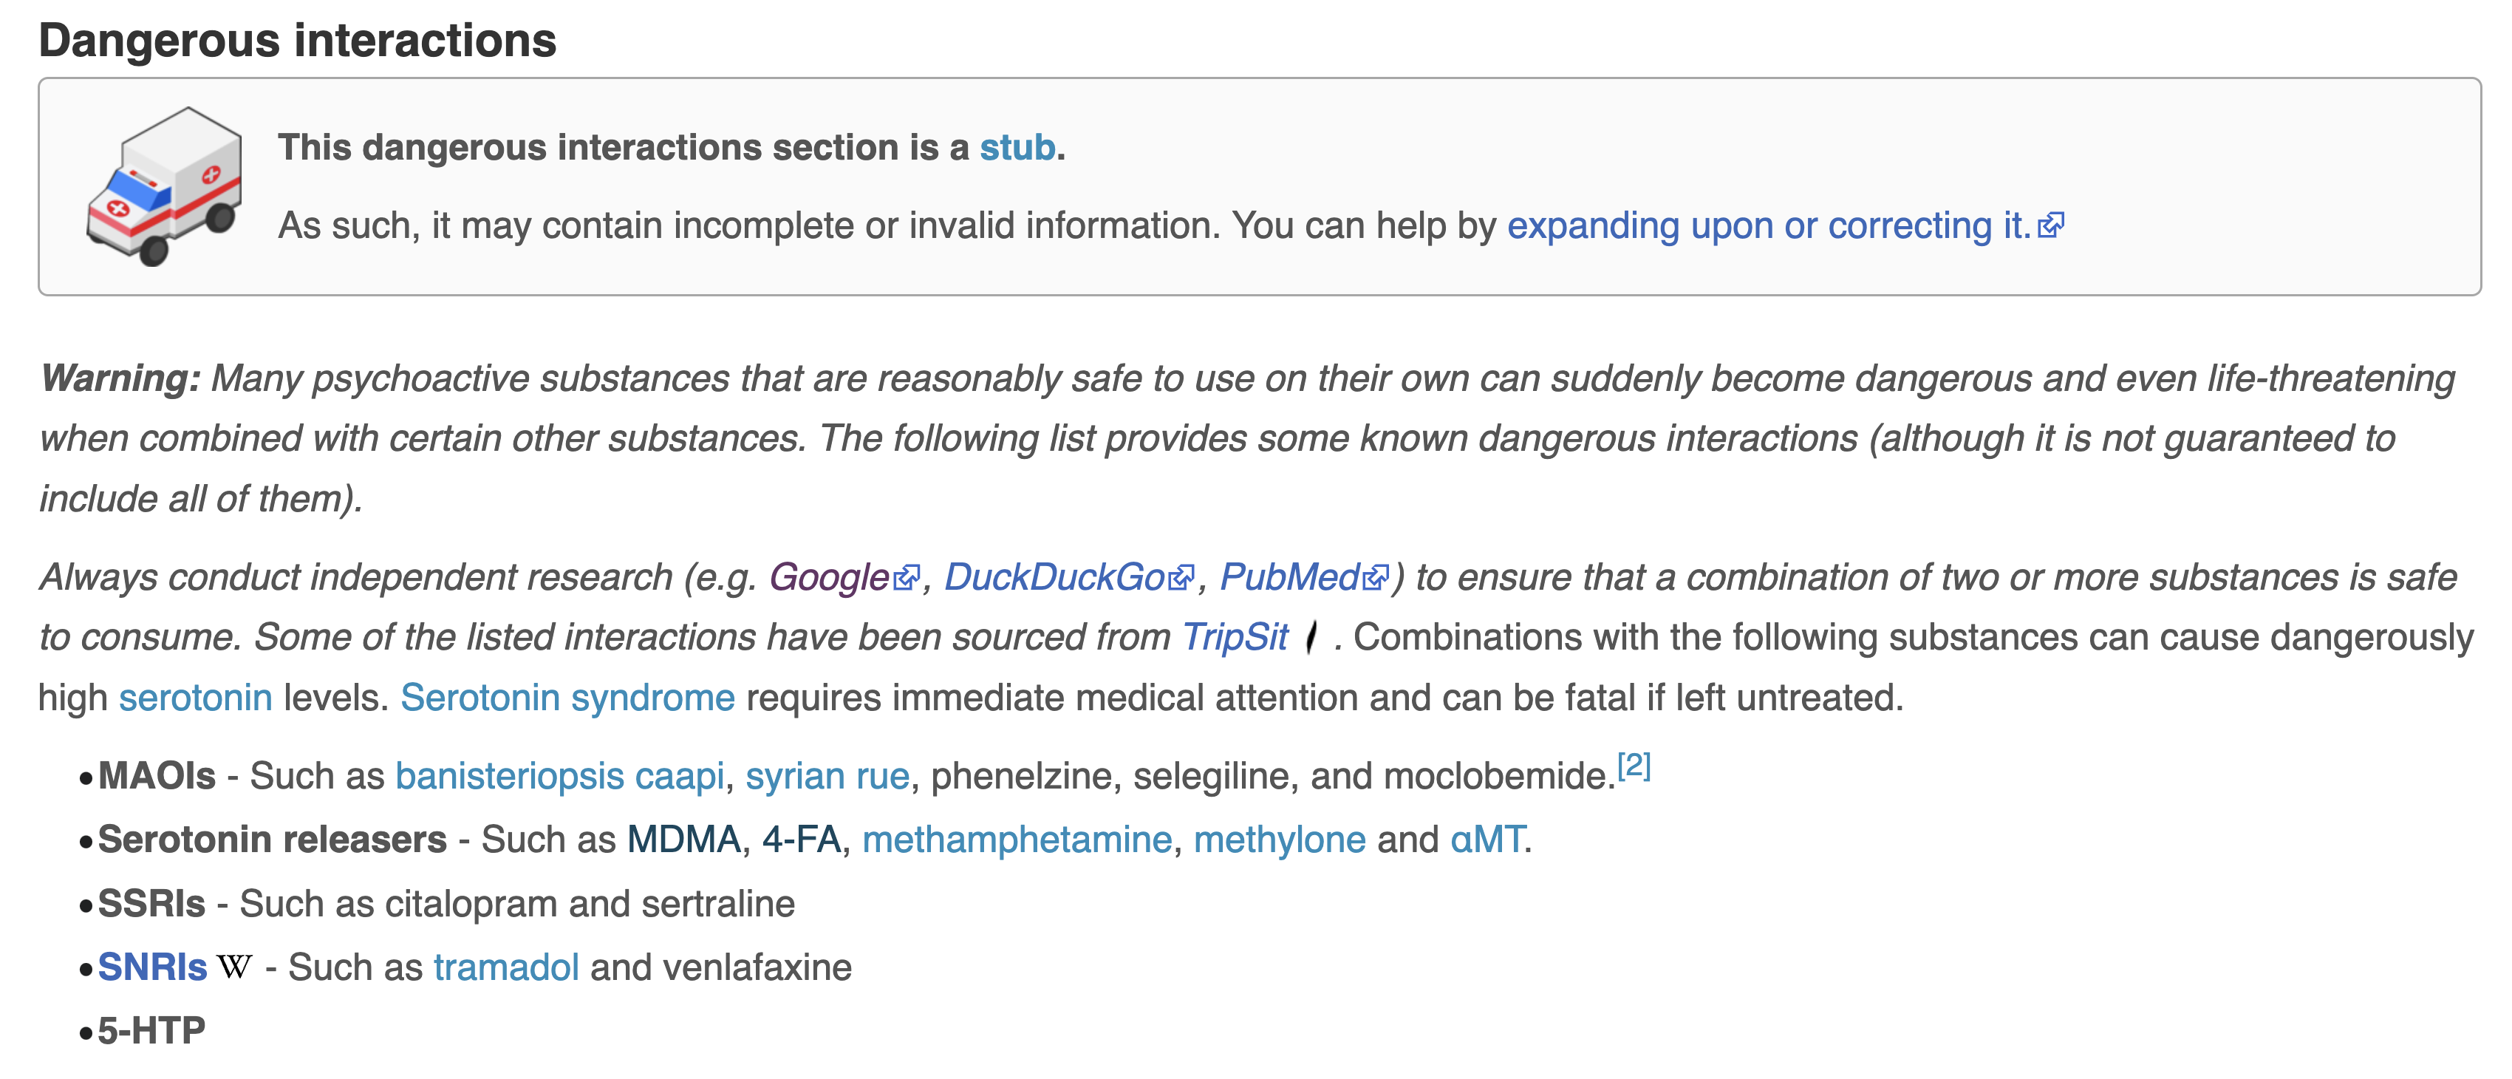
Task: Click the external-link icon after Google
Action: [906, 579]
